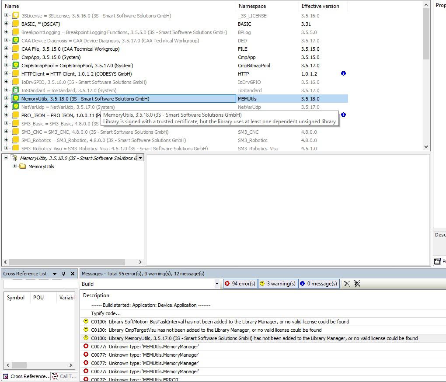Pin the Cross Reference List panel
The image size is (446, 382).
click(63, 274)
